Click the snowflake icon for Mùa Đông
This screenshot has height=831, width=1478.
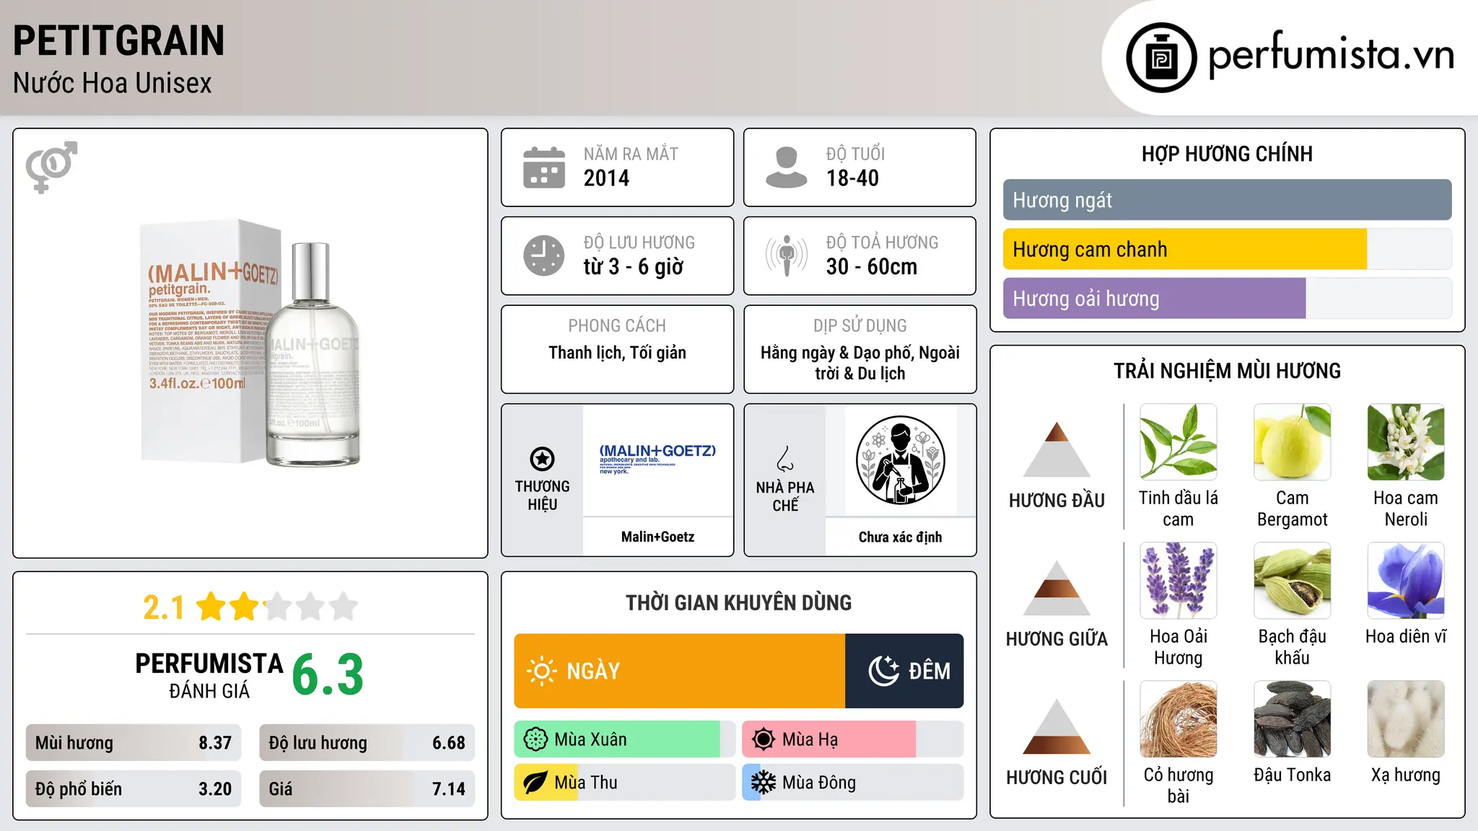point(764,783)
